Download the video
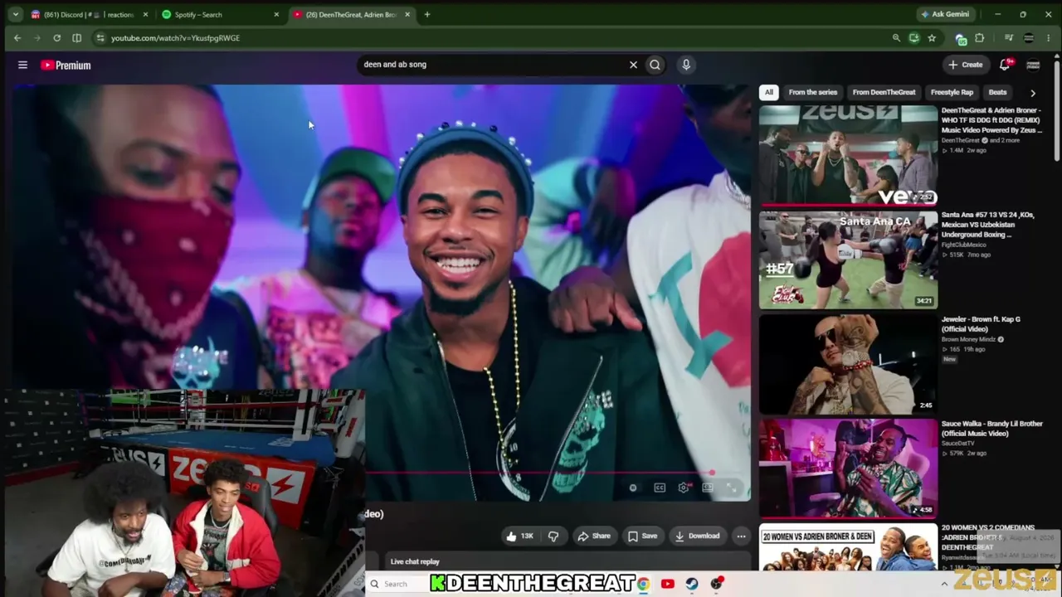1062x597 pixels. pyautogui.click(x=697, y=536)
